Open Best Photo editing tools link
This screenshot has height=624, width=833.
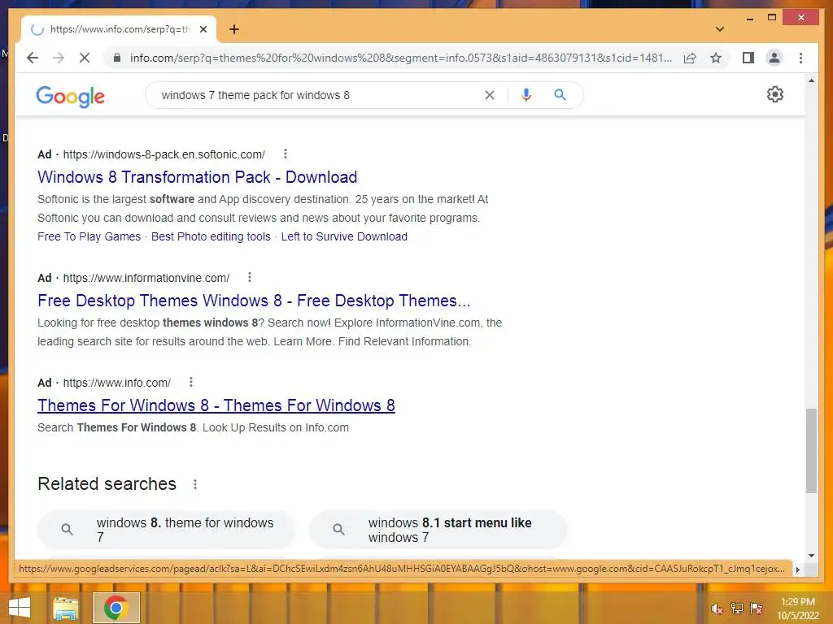pos(211,236)
